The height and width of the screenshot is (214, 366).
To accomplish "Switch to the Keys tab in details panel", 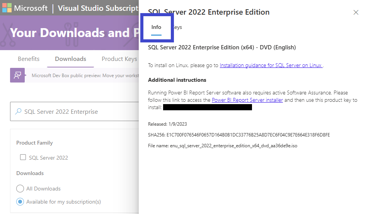I will pos(178,27).
